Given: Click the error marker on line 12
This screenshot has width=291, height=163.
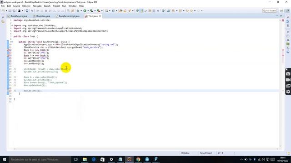Looking at the screenshot, I should [8, 50].
